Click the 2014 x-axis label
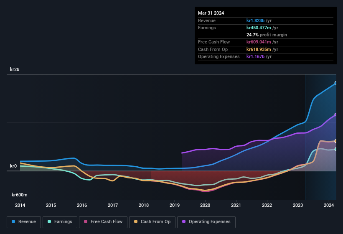Viewport: 343px width, 234px height. tap(20, 205)
